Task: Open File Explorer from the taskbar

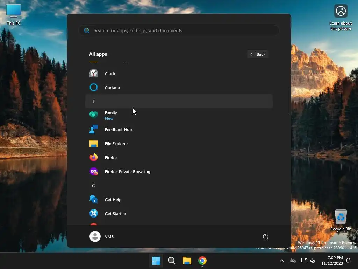Action: (187, 261)
